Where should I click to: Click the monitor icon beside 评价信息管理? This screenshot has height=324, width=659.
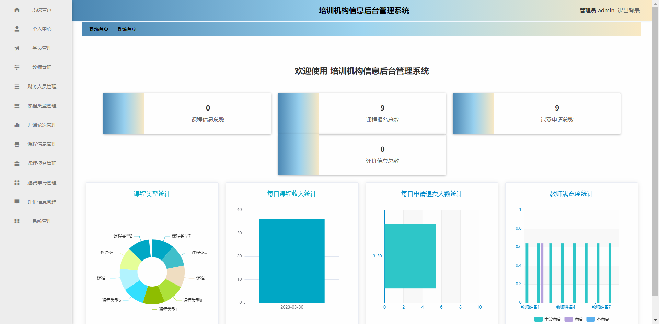pos(17,202)
